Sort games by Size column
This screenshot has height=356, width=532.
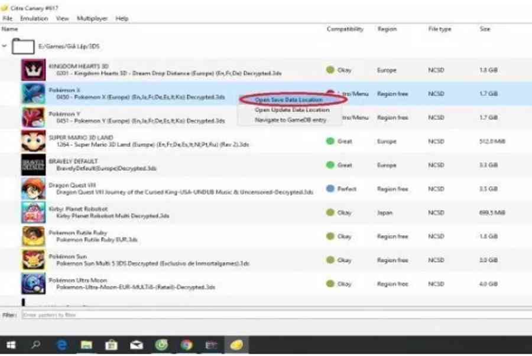(x=485, y=29)
